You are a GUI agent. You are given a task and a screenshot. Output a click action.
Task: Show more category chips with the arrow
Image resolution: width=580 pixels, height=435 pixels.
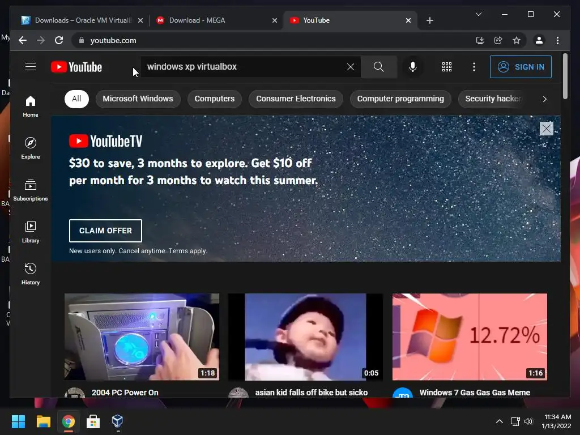[x=544, y=99]
